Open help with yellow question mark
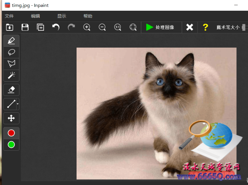The width and height of the screenshot is (248, 185). click(x=205, y=27)
